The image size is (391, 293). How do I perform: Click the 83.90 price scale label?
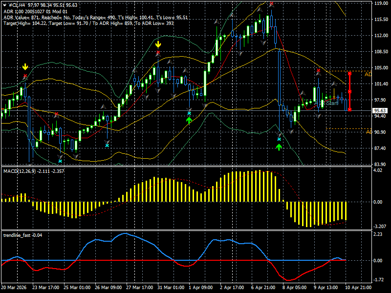[x=381, y=165]
